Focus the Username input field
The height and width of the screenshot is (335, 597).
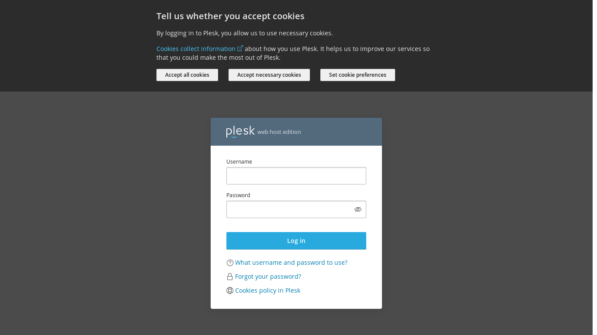[296, 176]
